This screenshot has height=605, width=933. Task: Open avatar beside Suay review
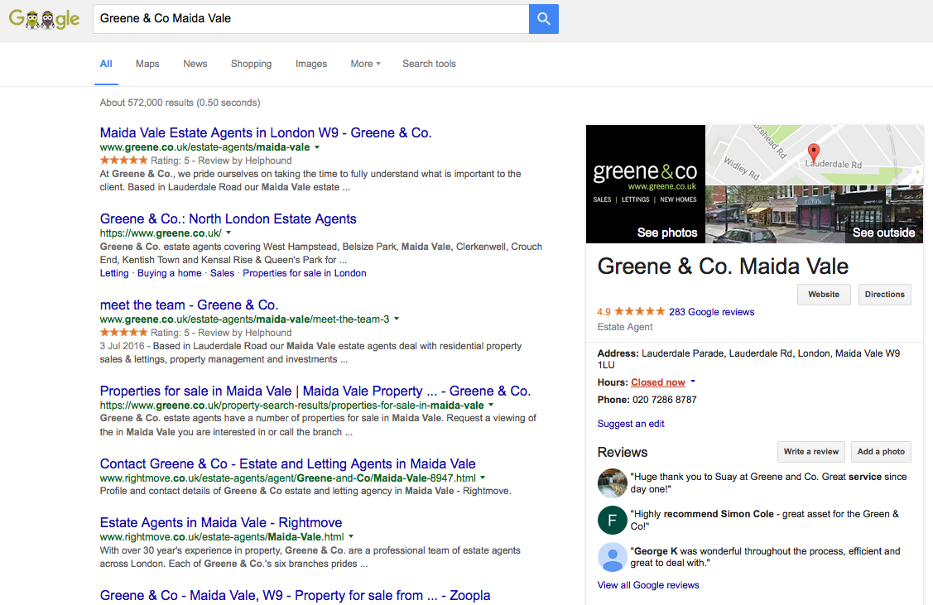click(613, 483)
